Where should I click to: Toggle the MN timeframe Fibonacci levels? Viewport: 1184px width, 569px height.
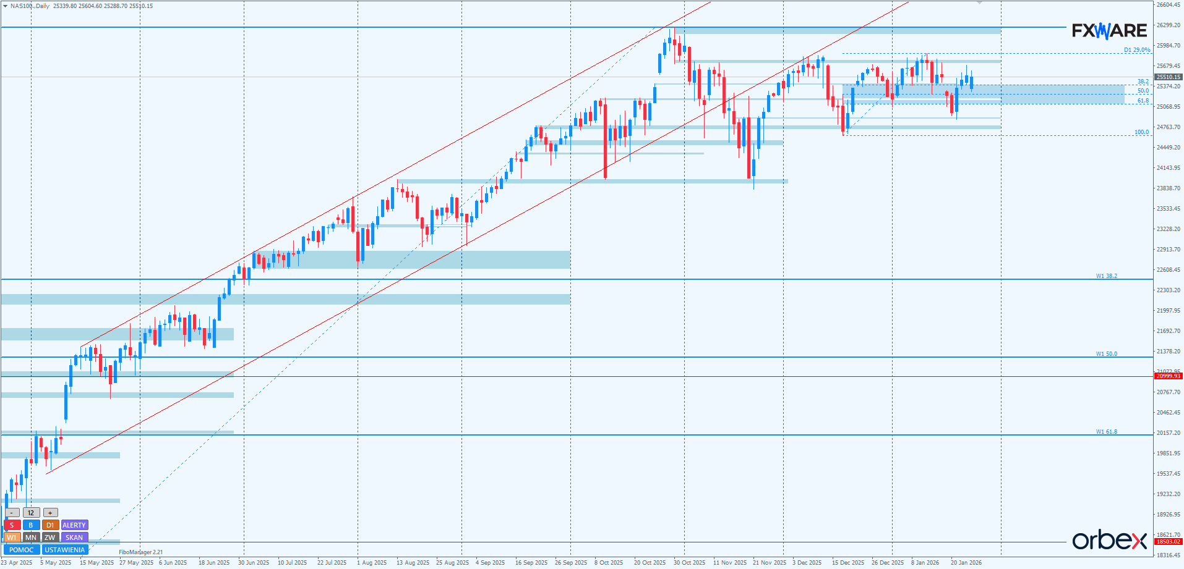point(31,537)
